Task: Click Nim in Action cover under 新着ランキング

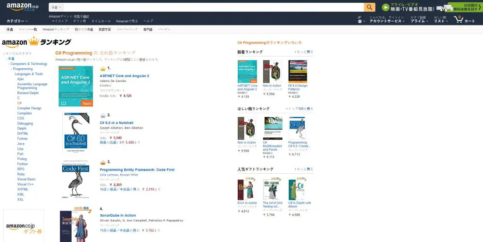Action: (272, 72)
